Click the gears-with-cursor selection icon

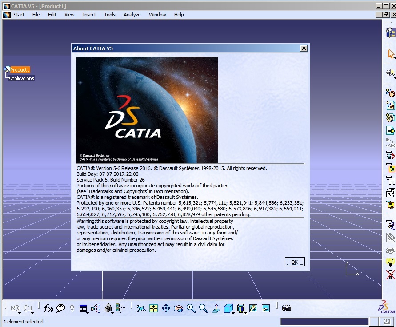coord(390,73)
